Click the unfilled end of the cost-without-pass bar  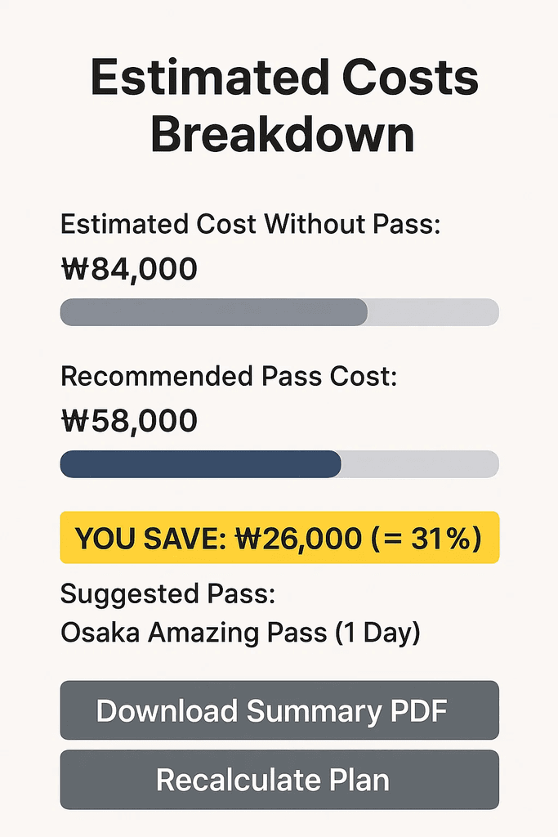tap(433, 312)
